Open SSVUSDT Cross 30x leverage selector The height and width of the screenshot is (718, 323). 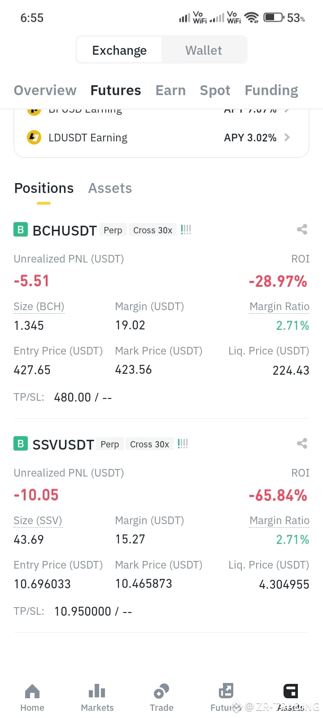click(149, 444)
